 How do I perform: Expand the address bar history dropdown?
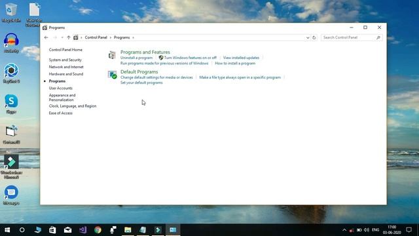[308, 38]
